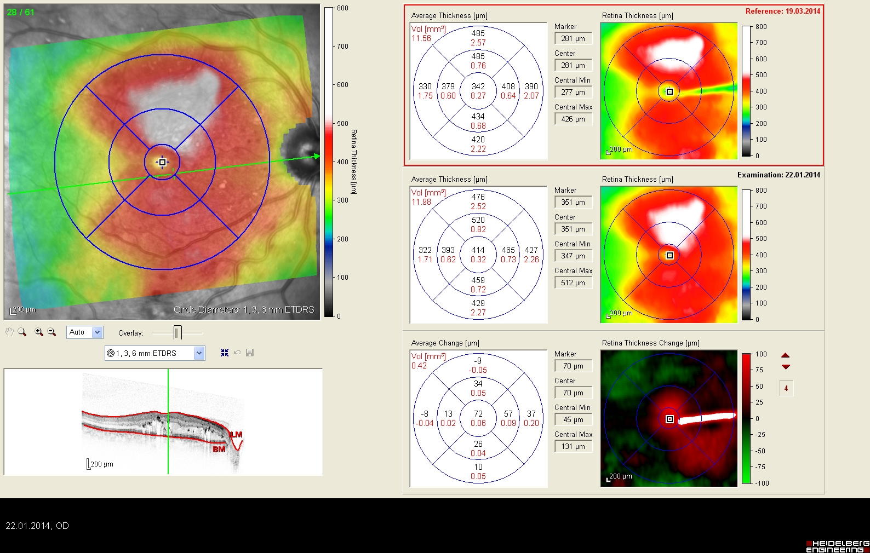Click the Reference retina thickness map
This screenshot has height=553, width=870.
(669, 91)
